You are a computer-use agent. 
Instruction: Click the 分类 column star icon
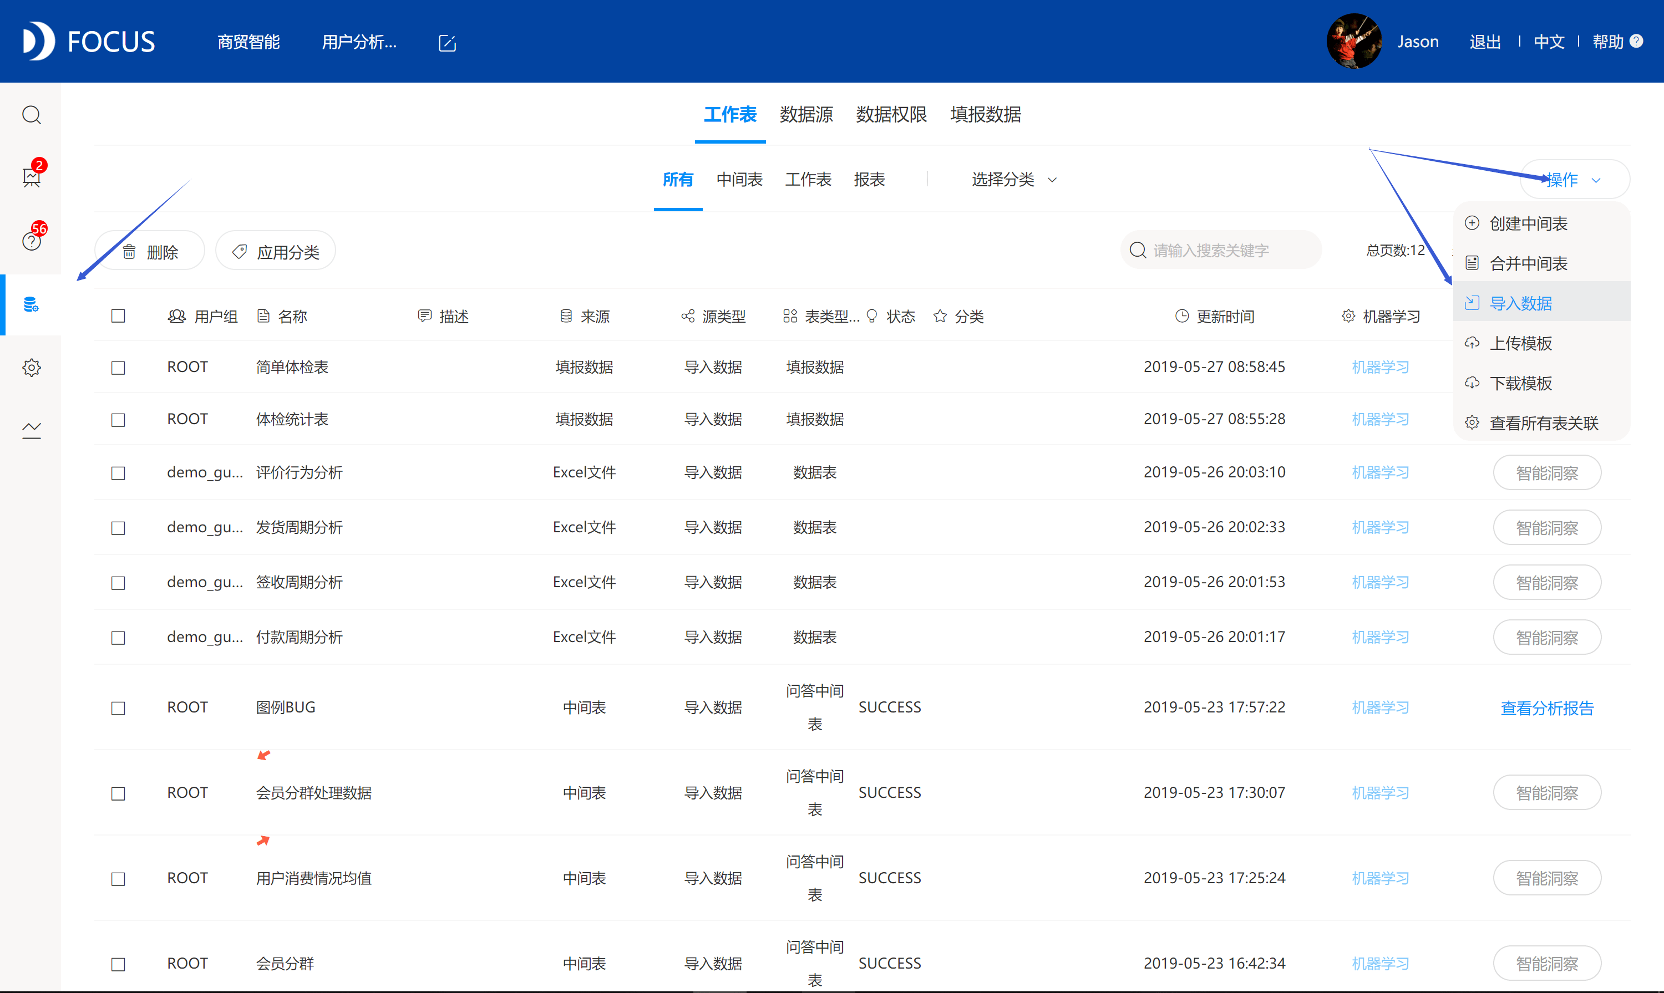click(940, 316)
